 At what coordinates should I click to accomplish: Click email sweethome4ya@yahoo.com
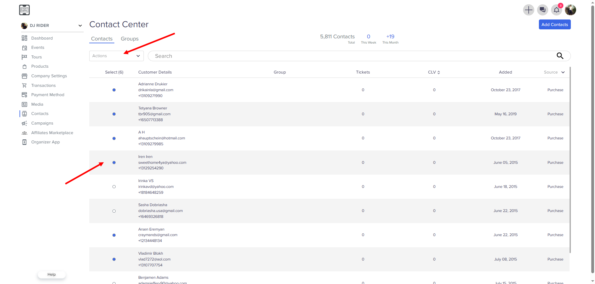[162, 163]
